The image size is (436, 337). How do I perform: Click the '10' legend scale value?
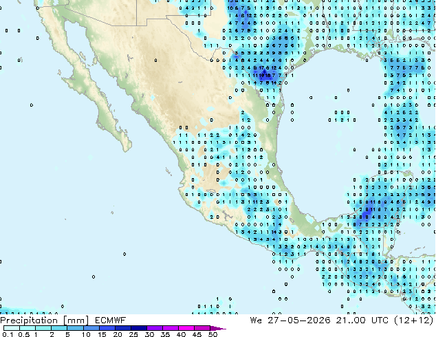tap(86, 334)
